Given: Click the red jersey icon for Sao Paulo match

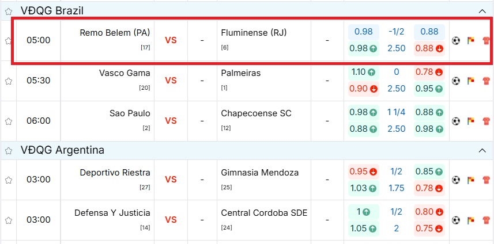Looking at the screenshot, I should coord(485,121).
